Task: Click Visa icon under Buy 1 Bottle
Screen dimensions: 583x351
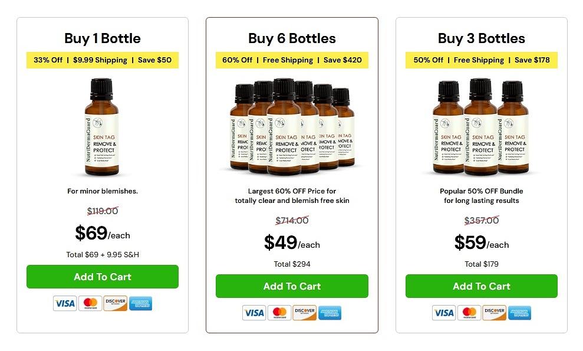Action: (x=65, y=303)
